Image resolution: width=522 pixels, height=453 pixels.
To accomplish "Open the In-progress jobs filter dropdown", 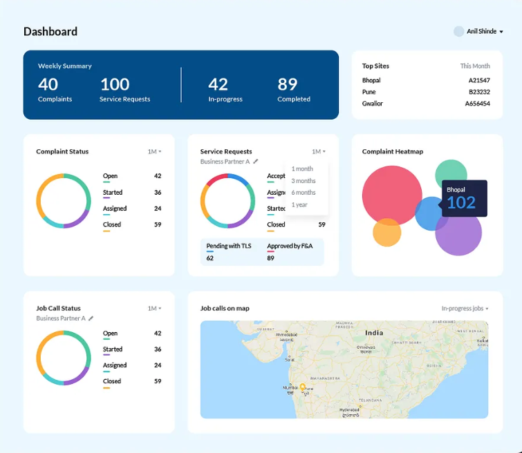I will pyautogui.click(x=465, y=309).
